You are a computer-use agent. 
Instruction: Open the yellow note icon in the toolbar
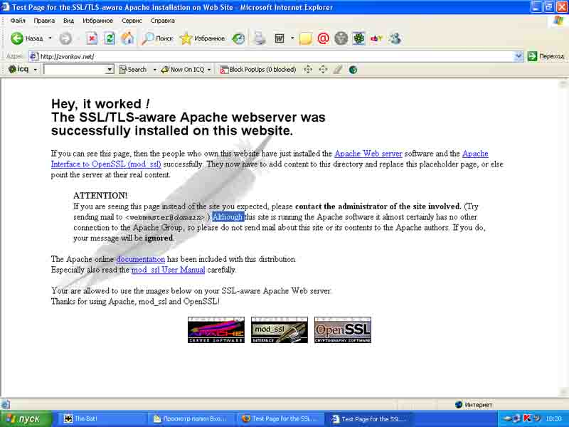click(x=306, y=38)
